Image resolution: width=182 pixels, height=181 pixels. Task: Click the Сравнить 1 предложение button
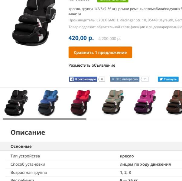coord(100,52)
